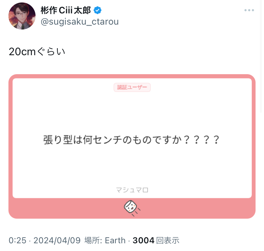This screenshot has width=264, height=251.
Task: Click the marshmallow mascot icon
Action: [132, 208]
